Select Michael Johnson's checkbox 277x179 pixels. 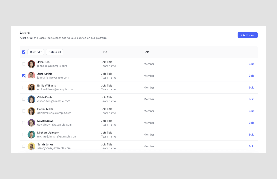click(24, 134)
